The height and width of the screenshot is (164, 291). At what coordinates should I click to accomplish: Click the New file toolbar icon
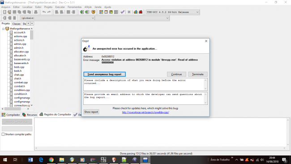click(4, 12)
